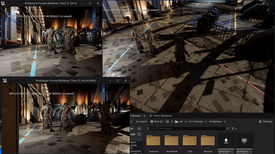Switch to the Find in Blueprints tab

(161, 116)
